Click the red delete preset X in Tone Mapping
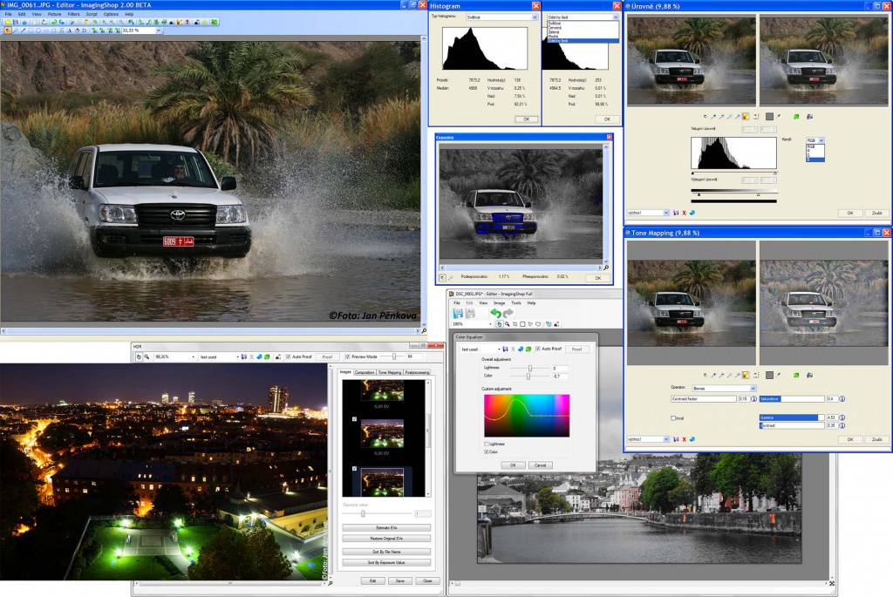This screenshot has height=597, width=893. point(684,439)
